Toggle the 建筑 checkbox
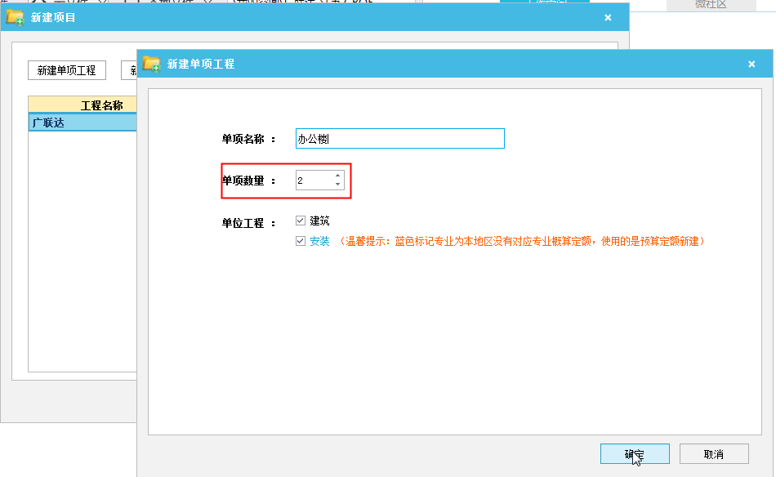The image size is (776, 477). tap(301, 221)
